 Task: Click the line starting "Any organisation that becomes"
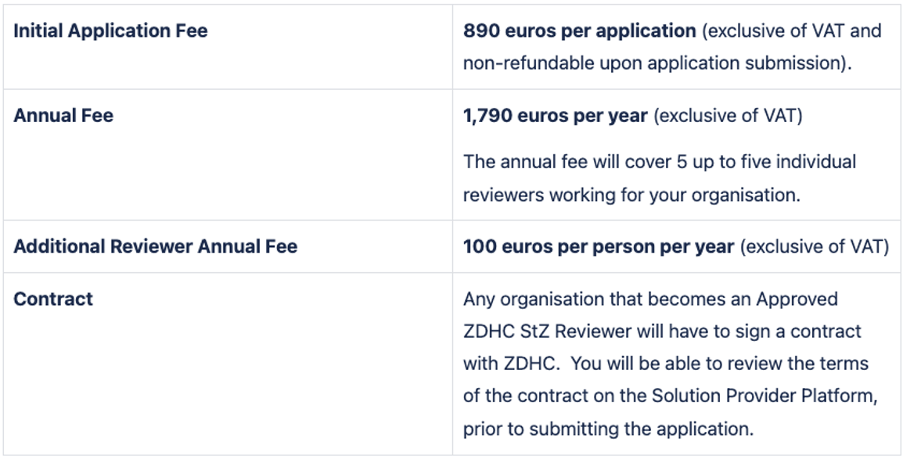[649, 299]
